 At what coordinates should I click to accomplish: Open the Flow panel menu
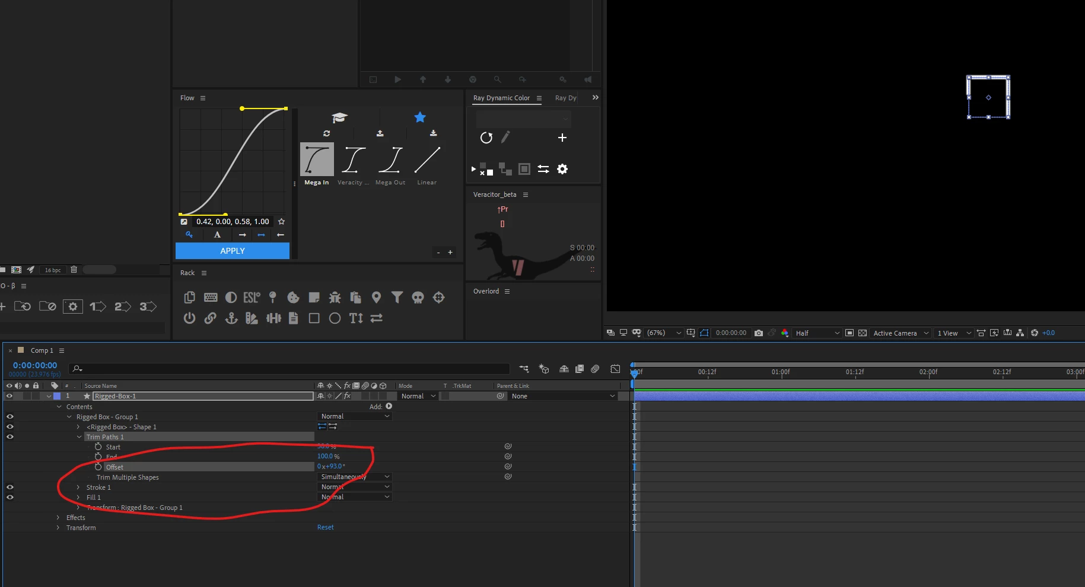(203, 98)
